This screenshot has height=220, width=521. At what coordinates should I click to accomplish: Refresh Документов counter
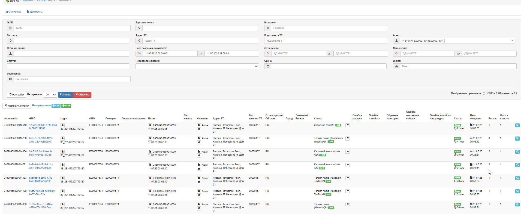click(x=515, y=93)
